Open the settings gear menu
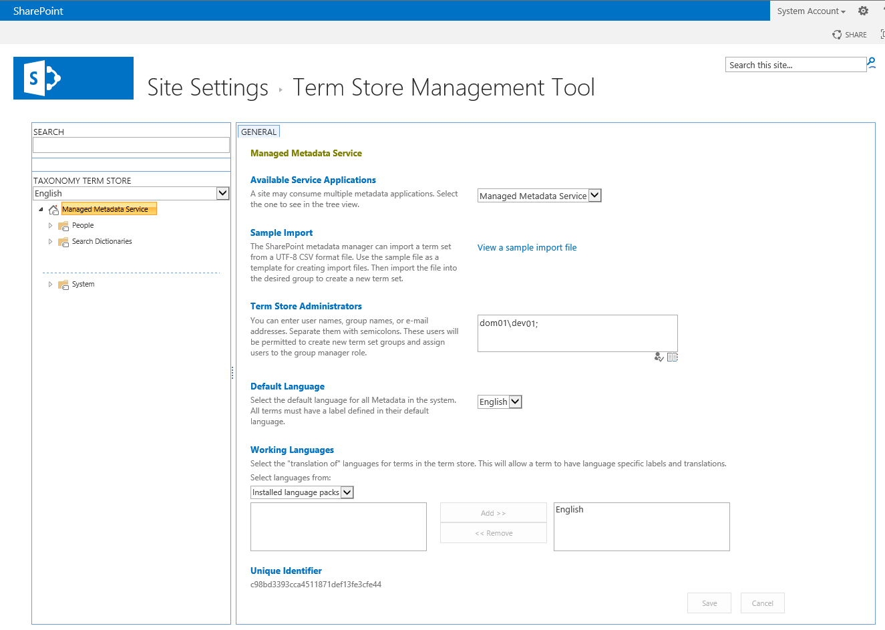The height and width of the screenshot is (630, 885). [863, 11]
